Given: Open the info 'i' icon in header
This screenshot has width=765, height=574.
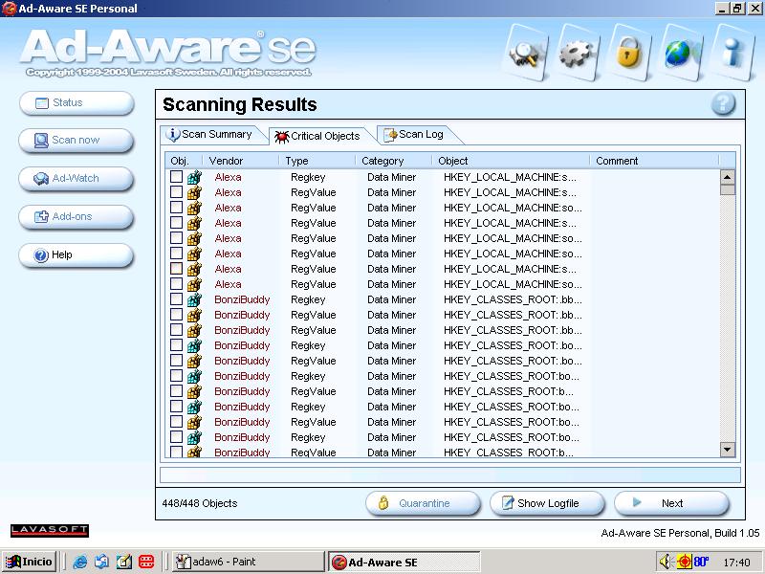Looking at the screenshot, I should click(x=732, y=54).
